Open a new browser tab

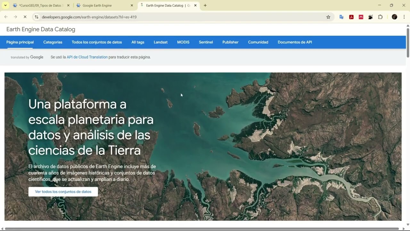(x=205, y=5)
